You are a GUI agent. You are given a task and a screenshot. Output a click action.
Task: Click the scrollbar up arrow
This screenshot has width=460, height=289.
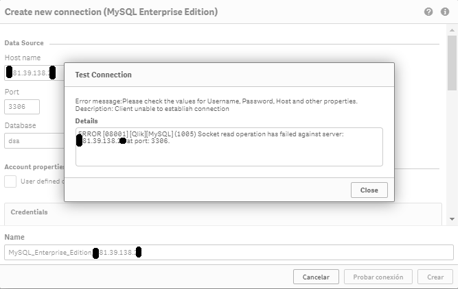point(452,32)
